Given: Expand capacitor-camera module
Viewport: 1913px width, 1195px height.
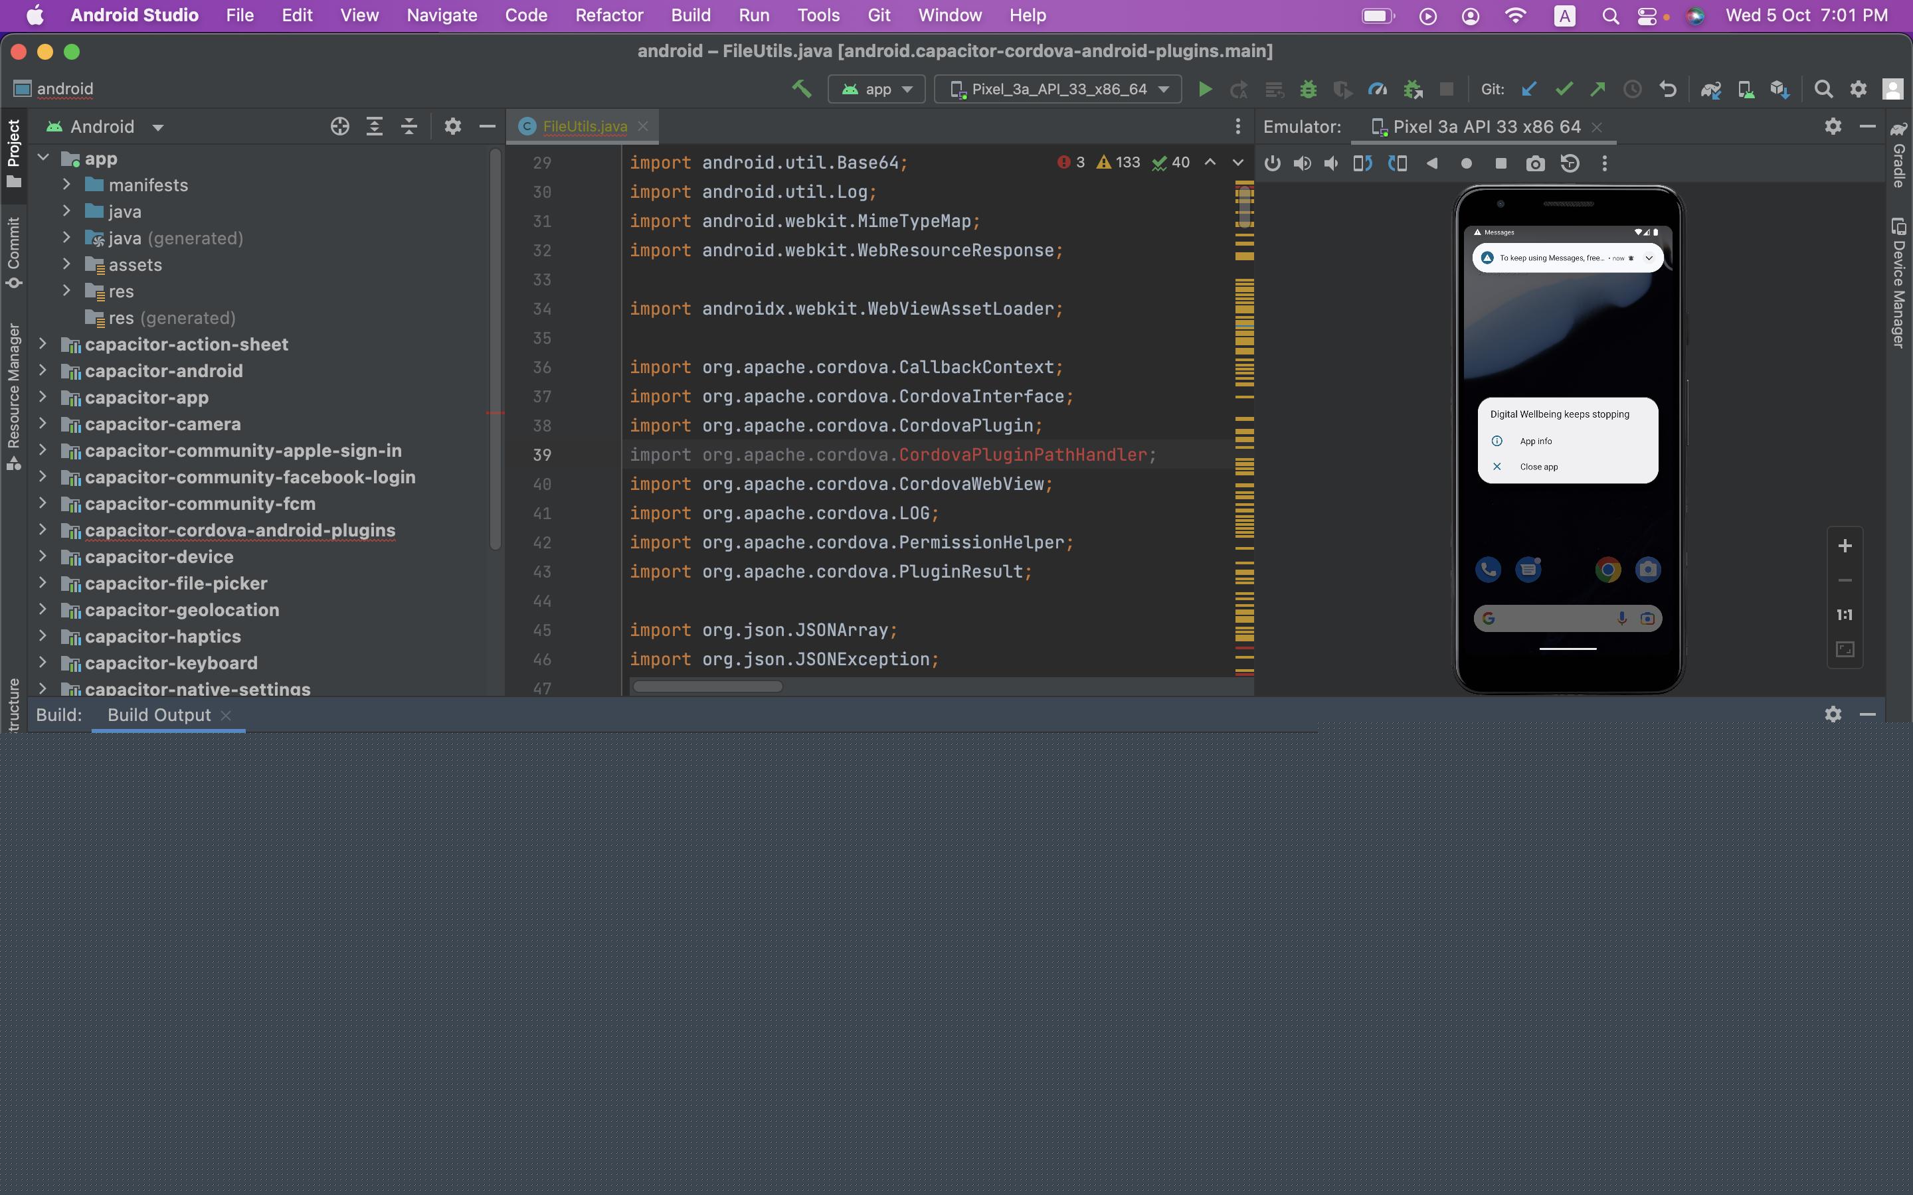Looking at the screenshot, I should (43, 424).
